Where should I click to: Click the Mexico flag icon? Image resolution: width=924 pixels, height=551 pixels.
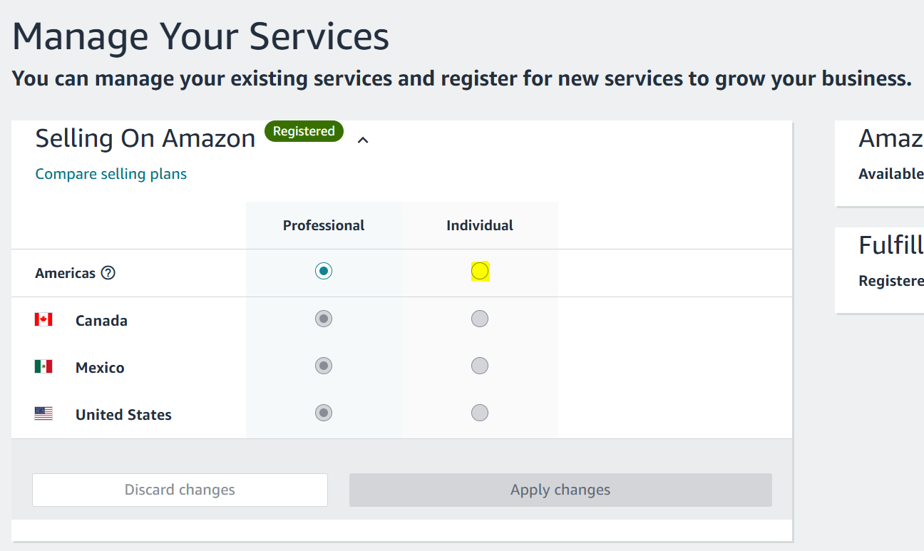pos(43,366)
